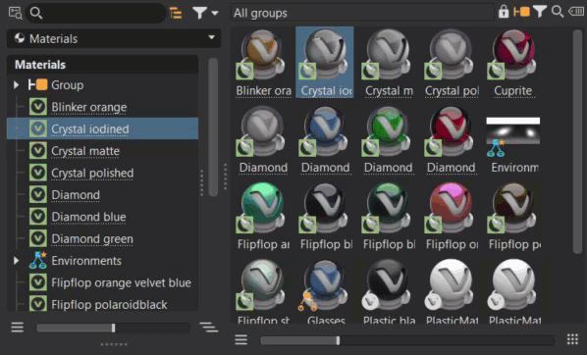Select the Crystal iodined thumbnail
The height and width of the screenshot is (355, 587).
pos(325,62)
